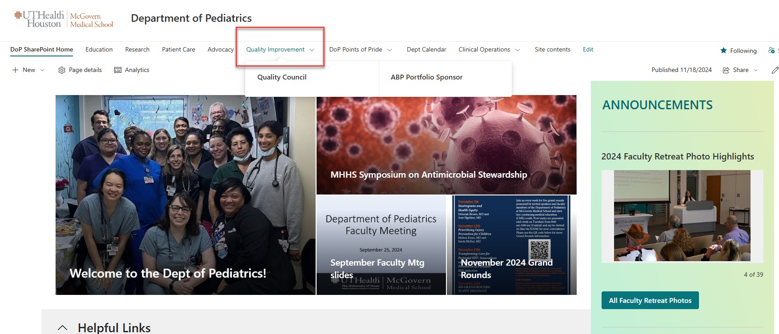The image size is (779, 334).
Task: Click the Share icon
Action: click(x=726, y=70)
